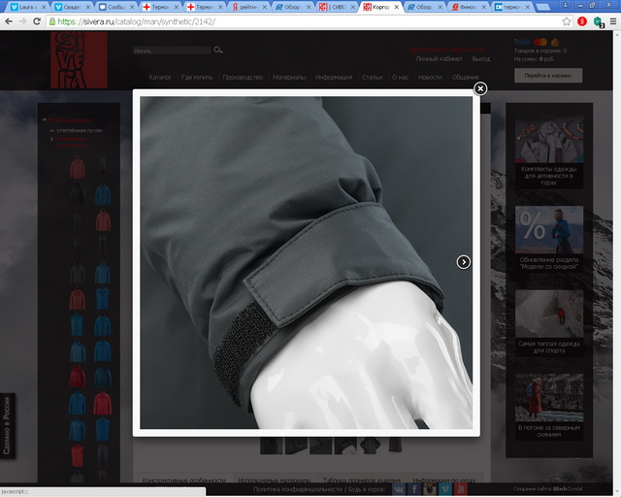621x497 pixels.
Task: Switch to the Laura tab
Action: point(26,7)
